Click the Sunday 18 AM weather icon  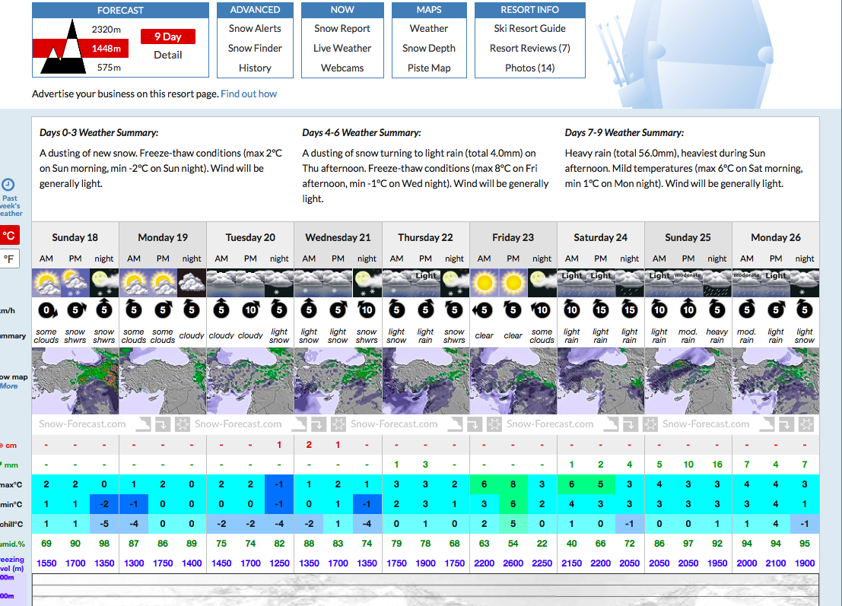click(x=46, y=283)
